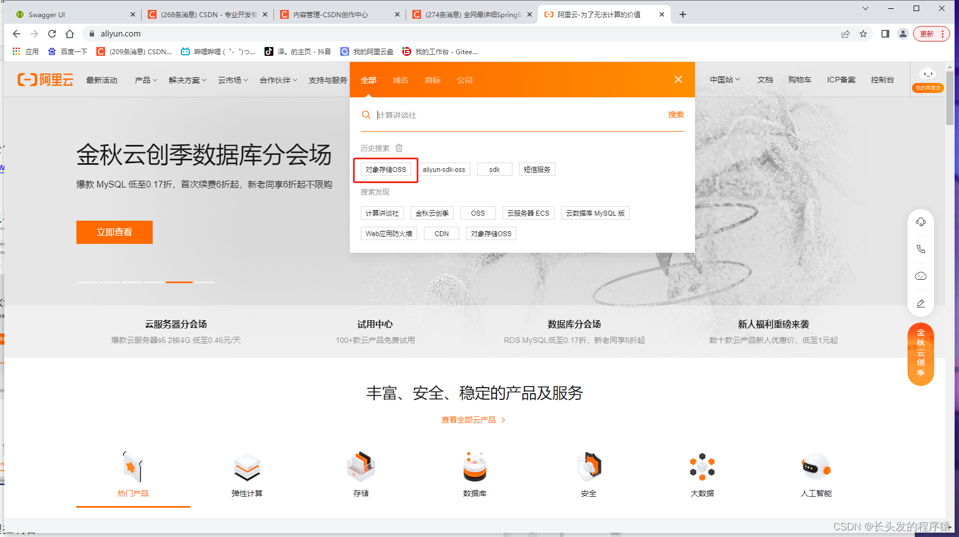959x537 pixels.
Task: Open the Chrome profile avatar
Action: click(903, 34)
